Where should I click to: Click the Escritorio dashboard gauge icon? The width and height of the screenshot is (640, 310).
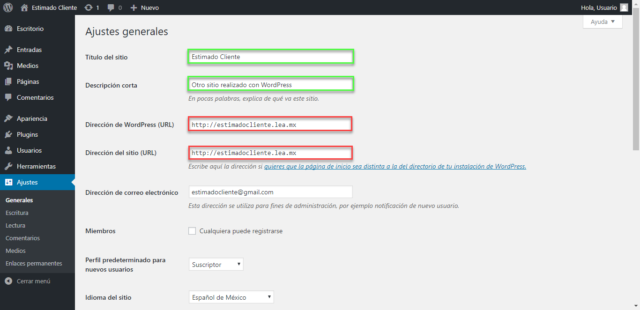(x=8, y=29)
